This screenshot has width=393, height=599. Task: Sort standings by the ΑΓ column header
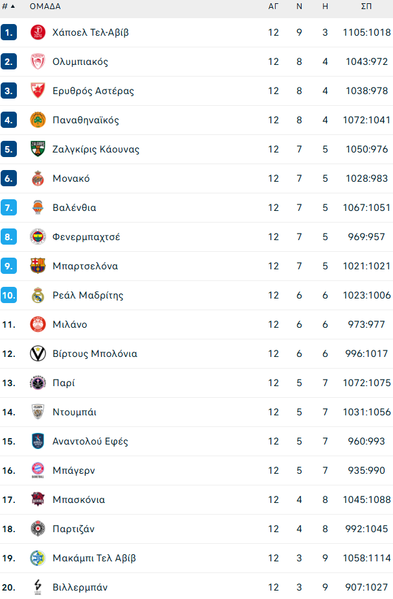tap(274, 6)
